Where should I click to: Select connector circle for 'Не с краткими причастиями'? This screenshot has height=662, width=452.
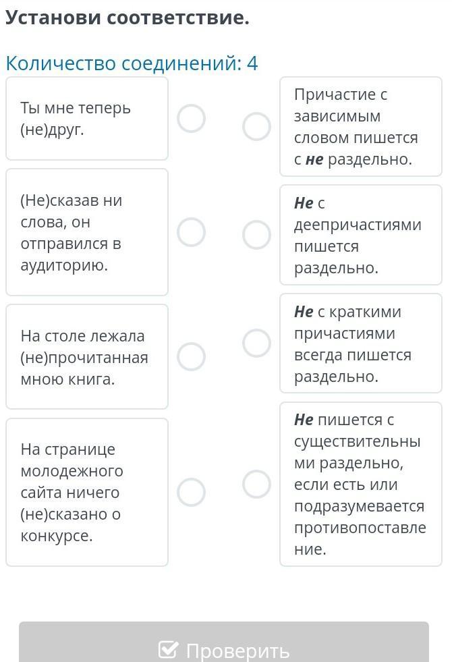pos(256,343)
